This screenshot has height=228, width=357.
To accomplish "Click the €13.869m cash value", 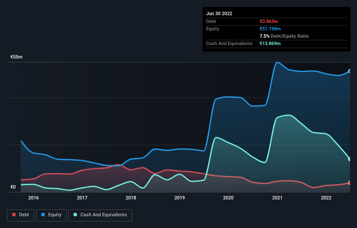I will click(x=270, y=43).
